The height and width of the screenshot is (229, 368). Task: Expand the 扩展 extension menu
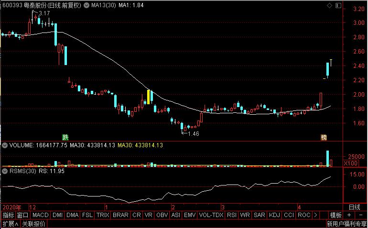click(x=11, y=224)
